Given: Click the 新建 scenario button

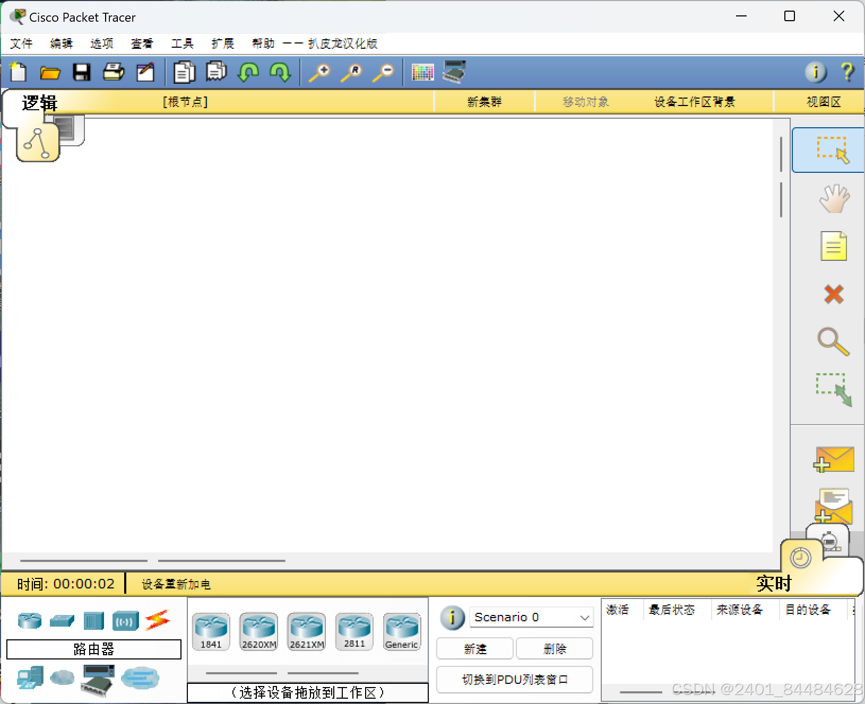Looking at the screenshot, I should pos(475,649).
